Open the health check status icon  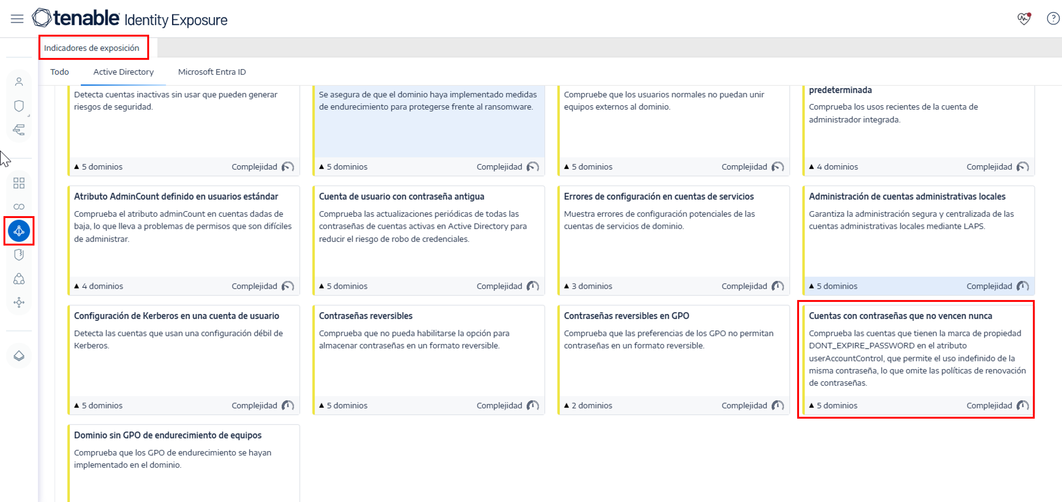point(1024,19)
